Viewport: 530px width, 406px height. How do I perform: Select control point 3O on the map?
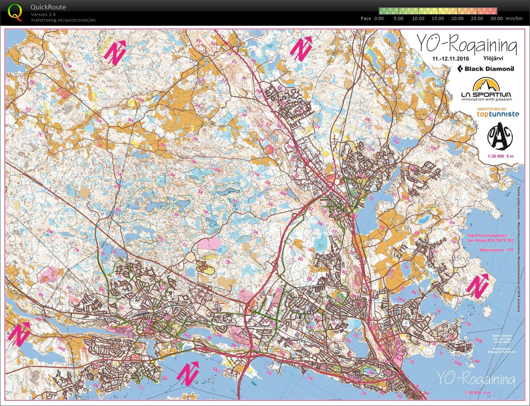[27, 109]
